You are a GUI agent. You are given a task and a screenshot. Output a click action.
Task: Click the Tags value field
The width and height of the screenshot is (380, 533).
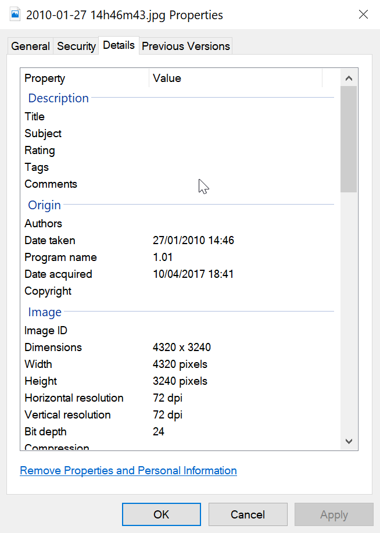point(243,167)
